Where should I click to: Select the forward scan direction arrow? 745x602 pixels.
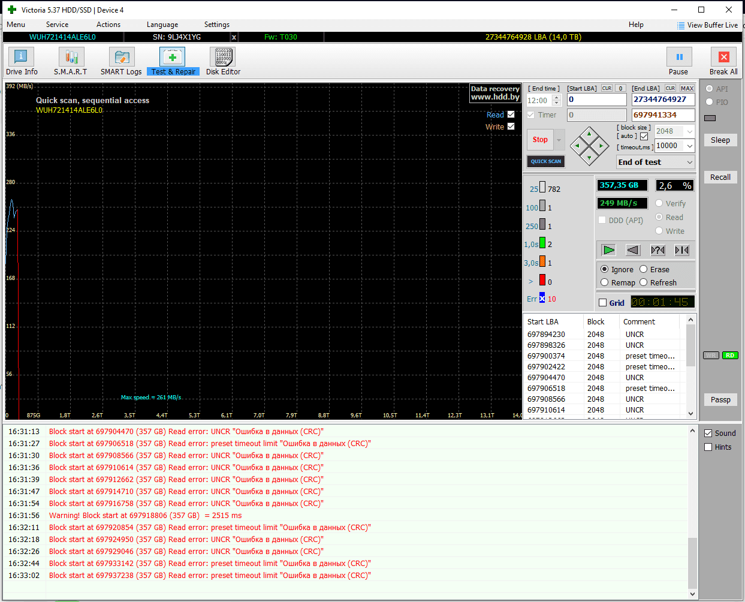609,250
